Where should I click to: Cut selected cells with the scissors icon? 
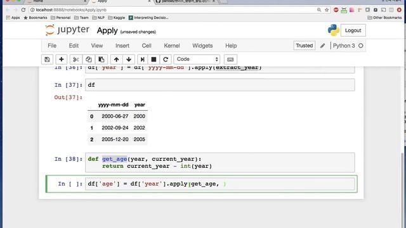coord(76,60)
